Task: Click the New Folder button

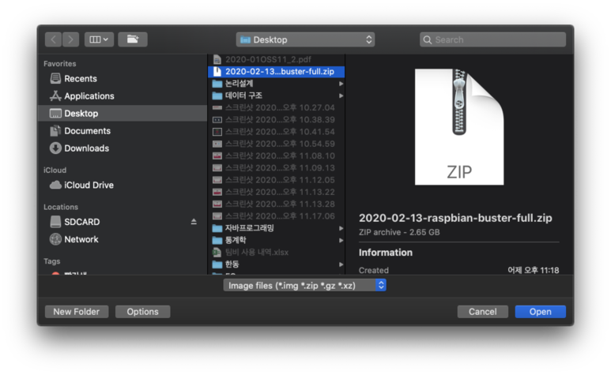Action: pos(77,312)
